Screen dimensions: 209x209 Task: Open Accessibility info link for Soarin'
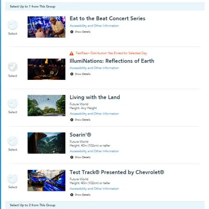coord(94,151)
